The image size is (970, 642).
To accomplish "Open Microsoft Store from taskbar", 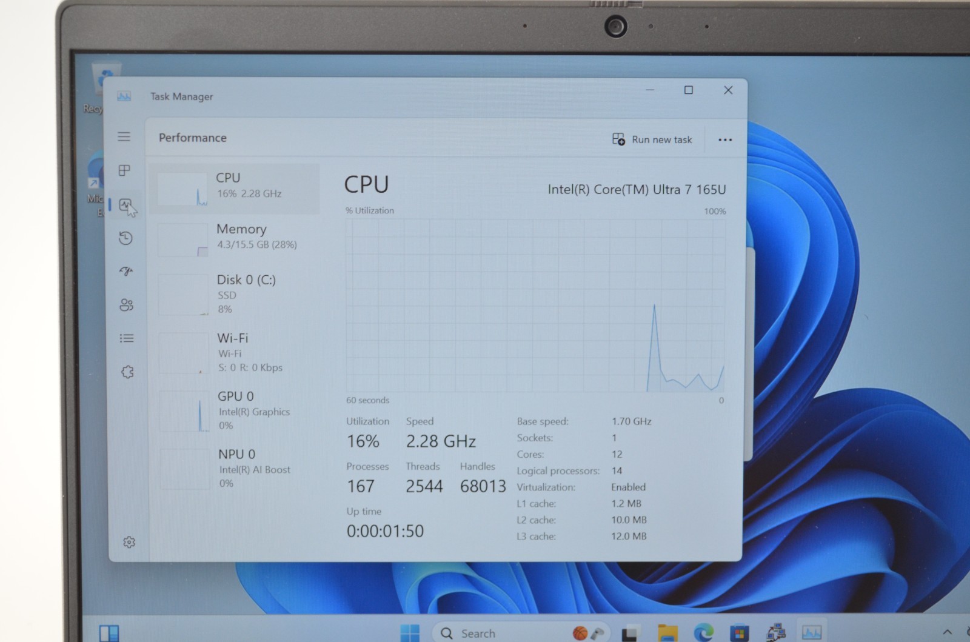I will 739,633.
